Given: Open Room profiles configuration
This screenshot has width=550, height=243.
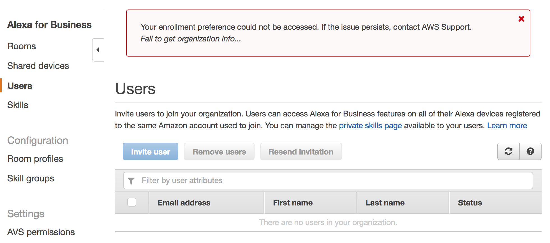Looking at the screenshot, I should [35, 159].
